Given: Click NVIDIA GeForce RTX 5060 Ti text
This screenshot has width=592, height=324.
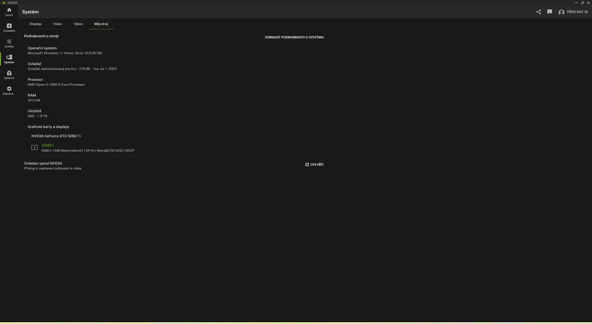Looking at the screenshot, I should (56, 136).
